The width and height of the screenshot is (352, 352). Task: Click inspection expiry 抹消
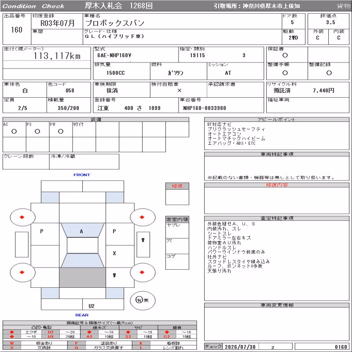112,91
